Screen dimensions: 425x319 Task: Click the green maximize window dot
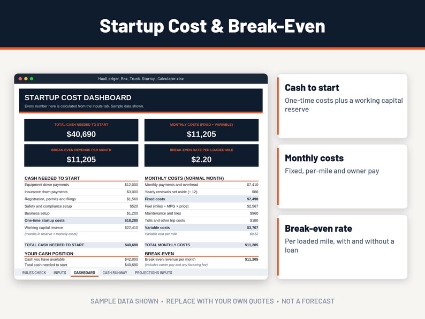pos(32,79)
